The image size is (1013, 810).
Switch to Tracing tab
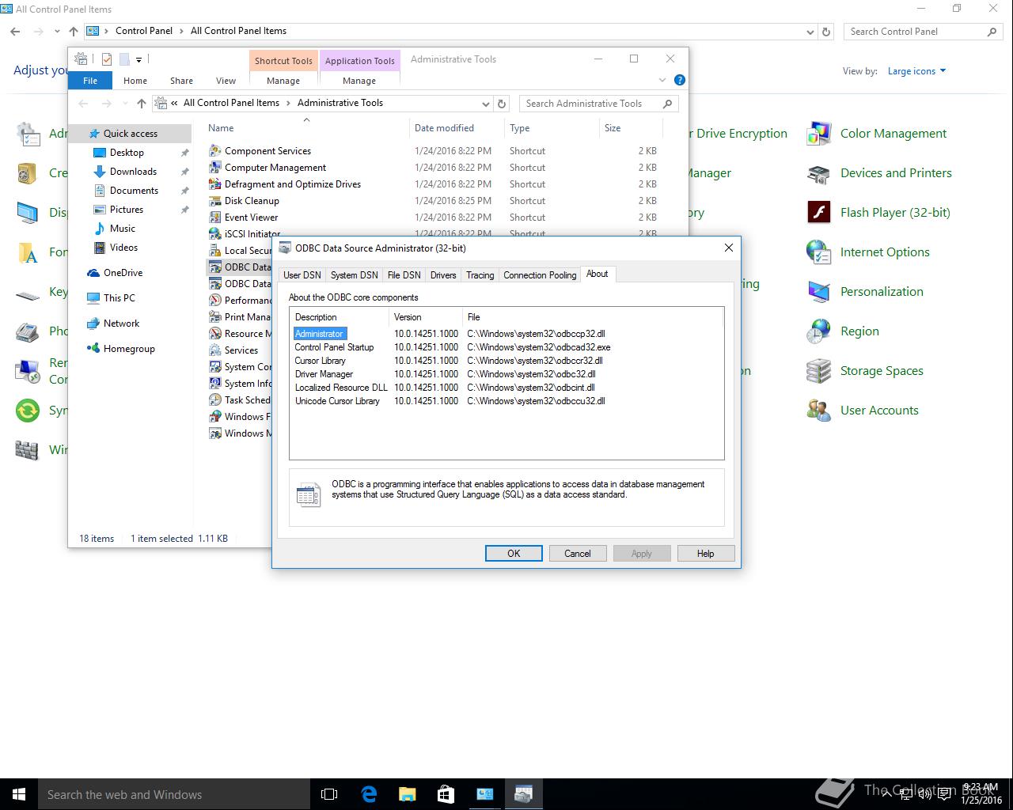click(480, 275)
